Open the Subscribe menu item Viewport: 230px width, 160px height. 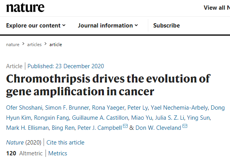[x=167, y=26]
